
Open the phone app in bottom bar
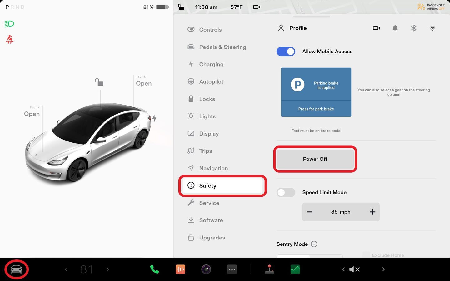click(154, 269)
